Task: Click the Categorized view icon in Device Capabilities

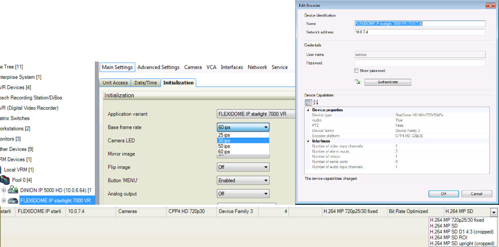Action: tap(308, 102)
